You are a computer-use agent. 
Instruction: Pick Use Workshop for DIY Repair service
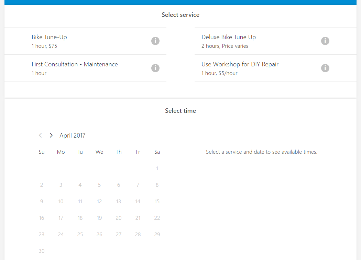coord(240,68)
